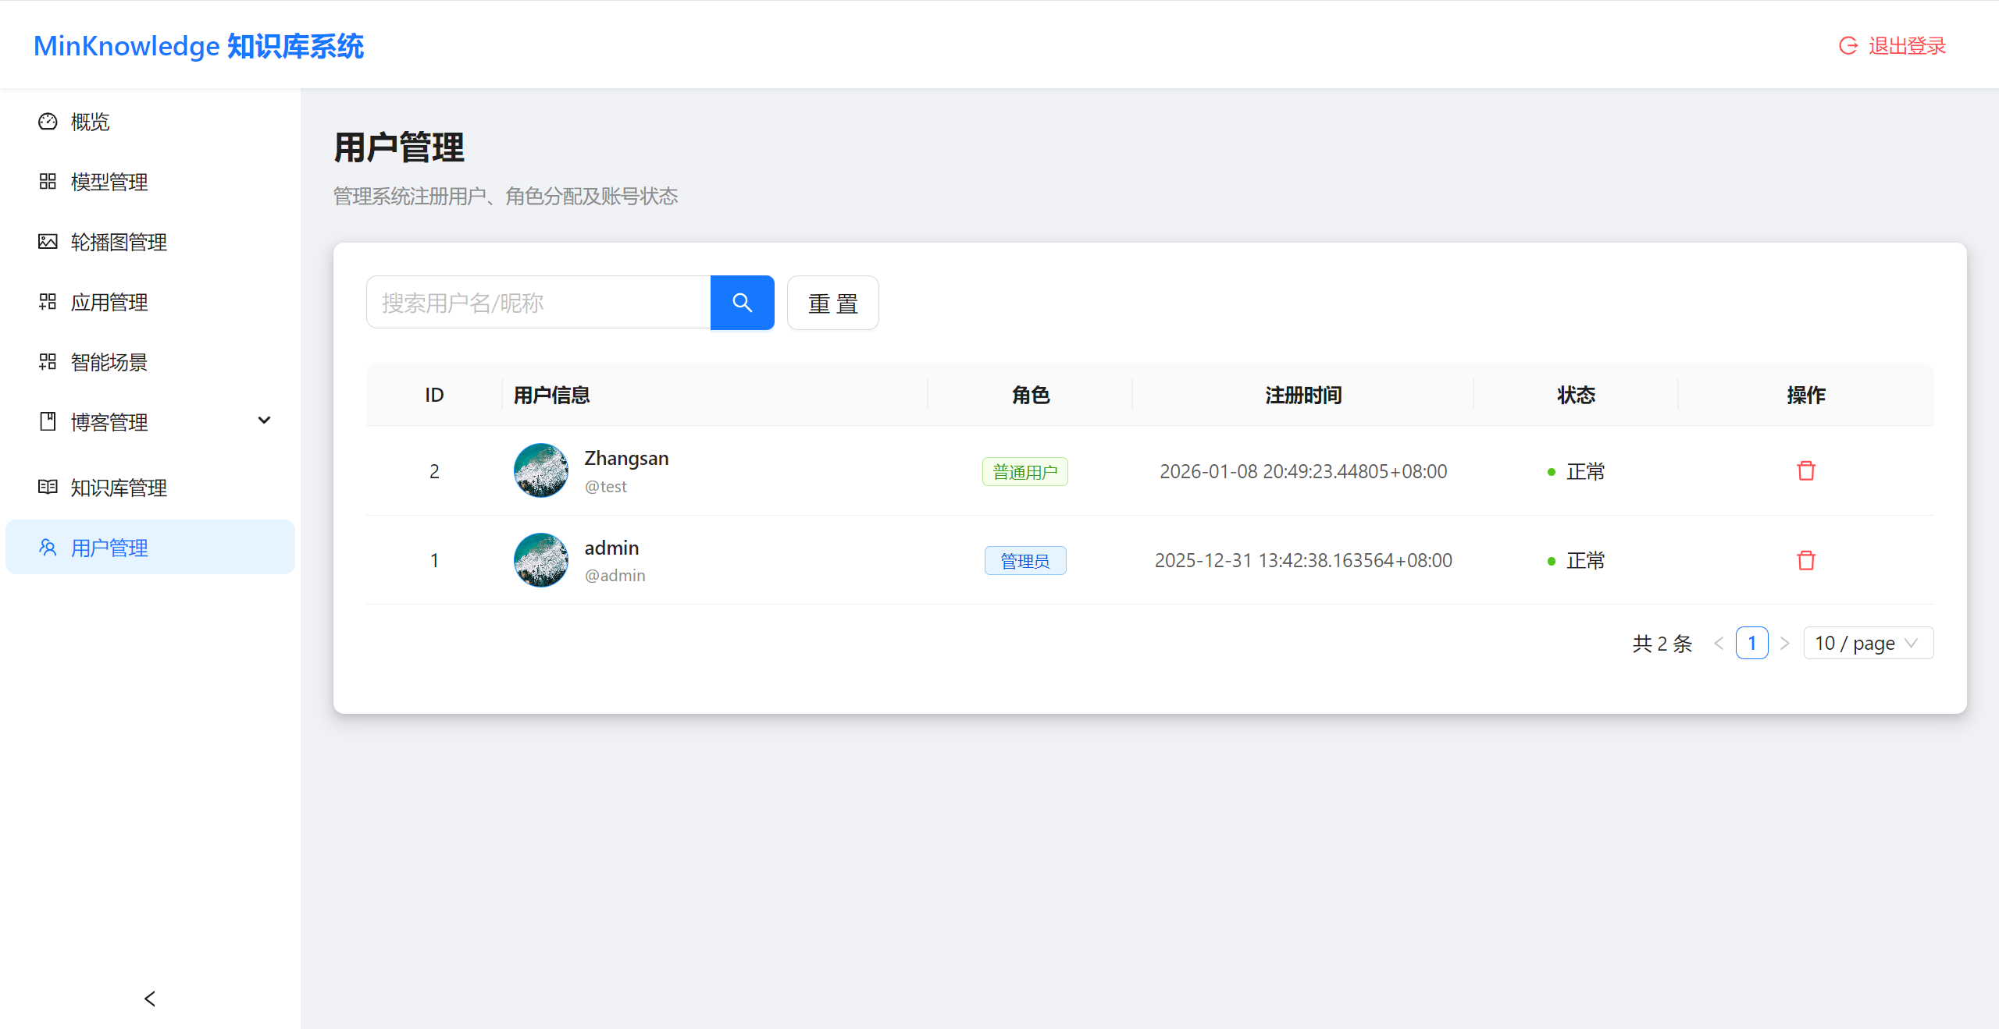This screenshot has height=1029, width=1999.
Task: Click the 模型管理 menu entry
Action: click(109, 182)
